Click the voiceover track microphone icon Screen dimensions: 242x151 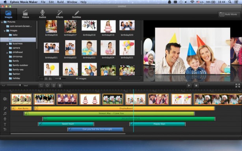5,119
